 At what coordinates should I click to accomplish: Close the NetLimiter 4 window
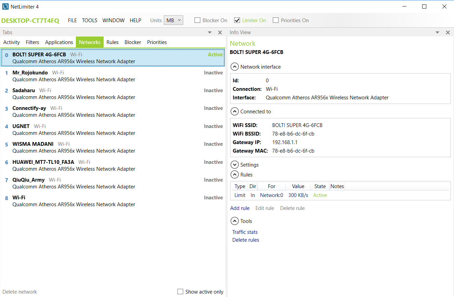(x=444, y=6)
